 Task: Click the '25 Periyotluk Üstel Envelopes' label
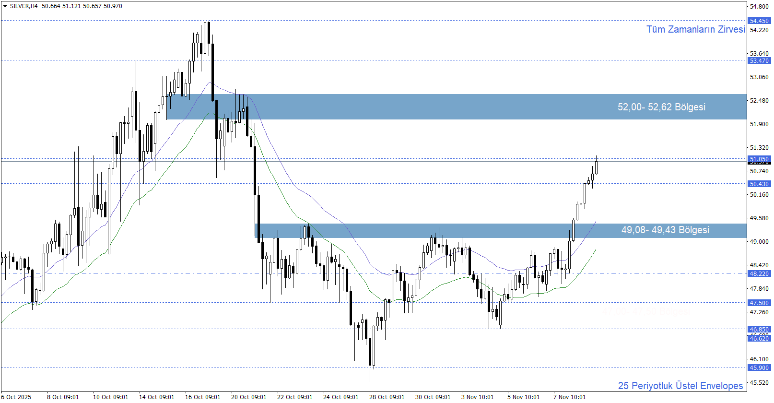(x=680, y=386)
